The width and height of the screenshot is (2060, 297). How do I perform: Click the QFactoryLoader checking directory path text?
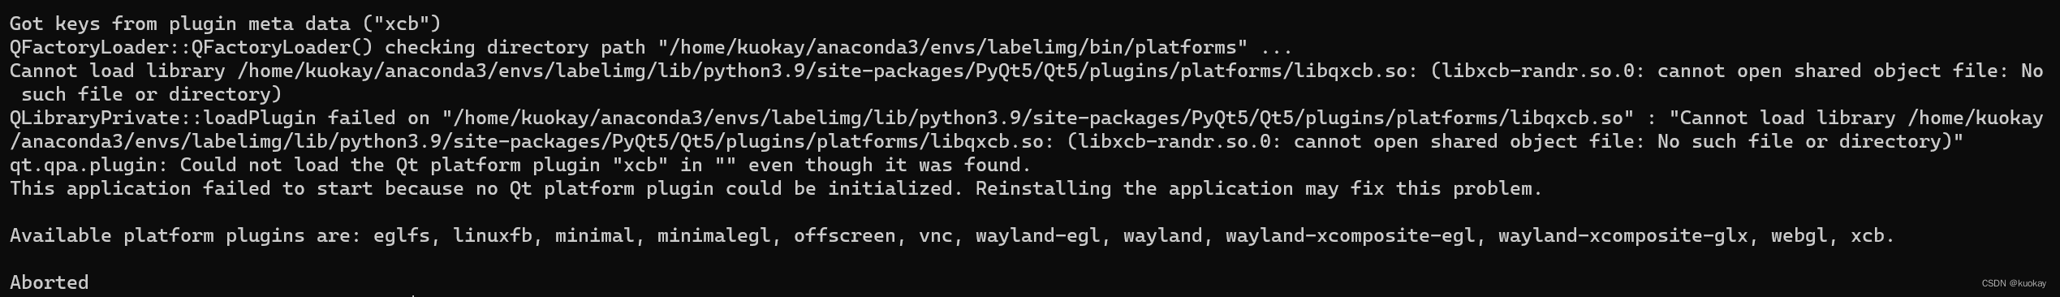(328, 47)
